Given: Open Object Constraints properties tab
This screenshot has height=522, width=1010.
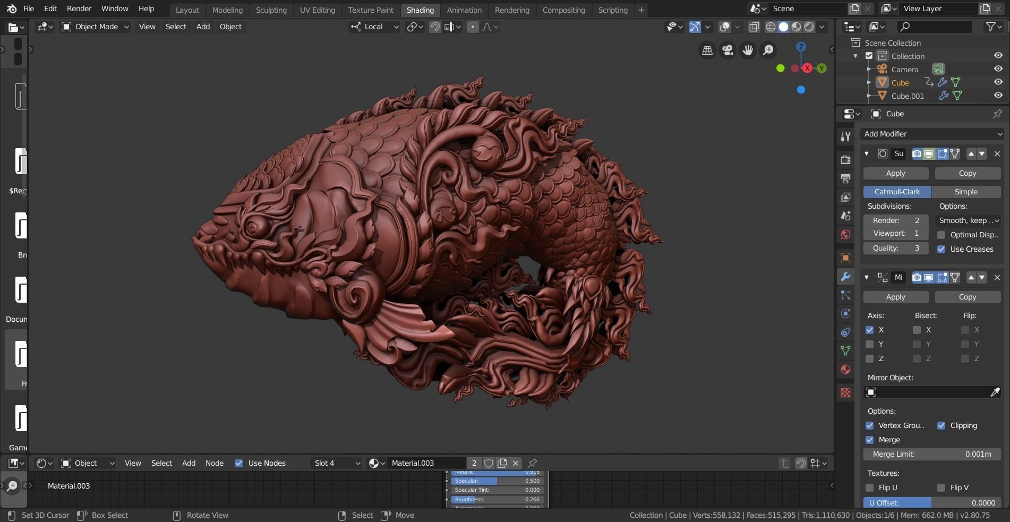Looking at the screenshot, I should point(845,332).
